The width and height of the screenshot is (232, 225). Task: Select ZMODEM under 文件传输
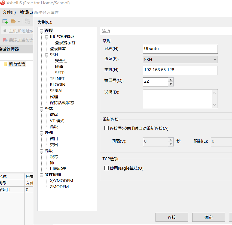59,187
